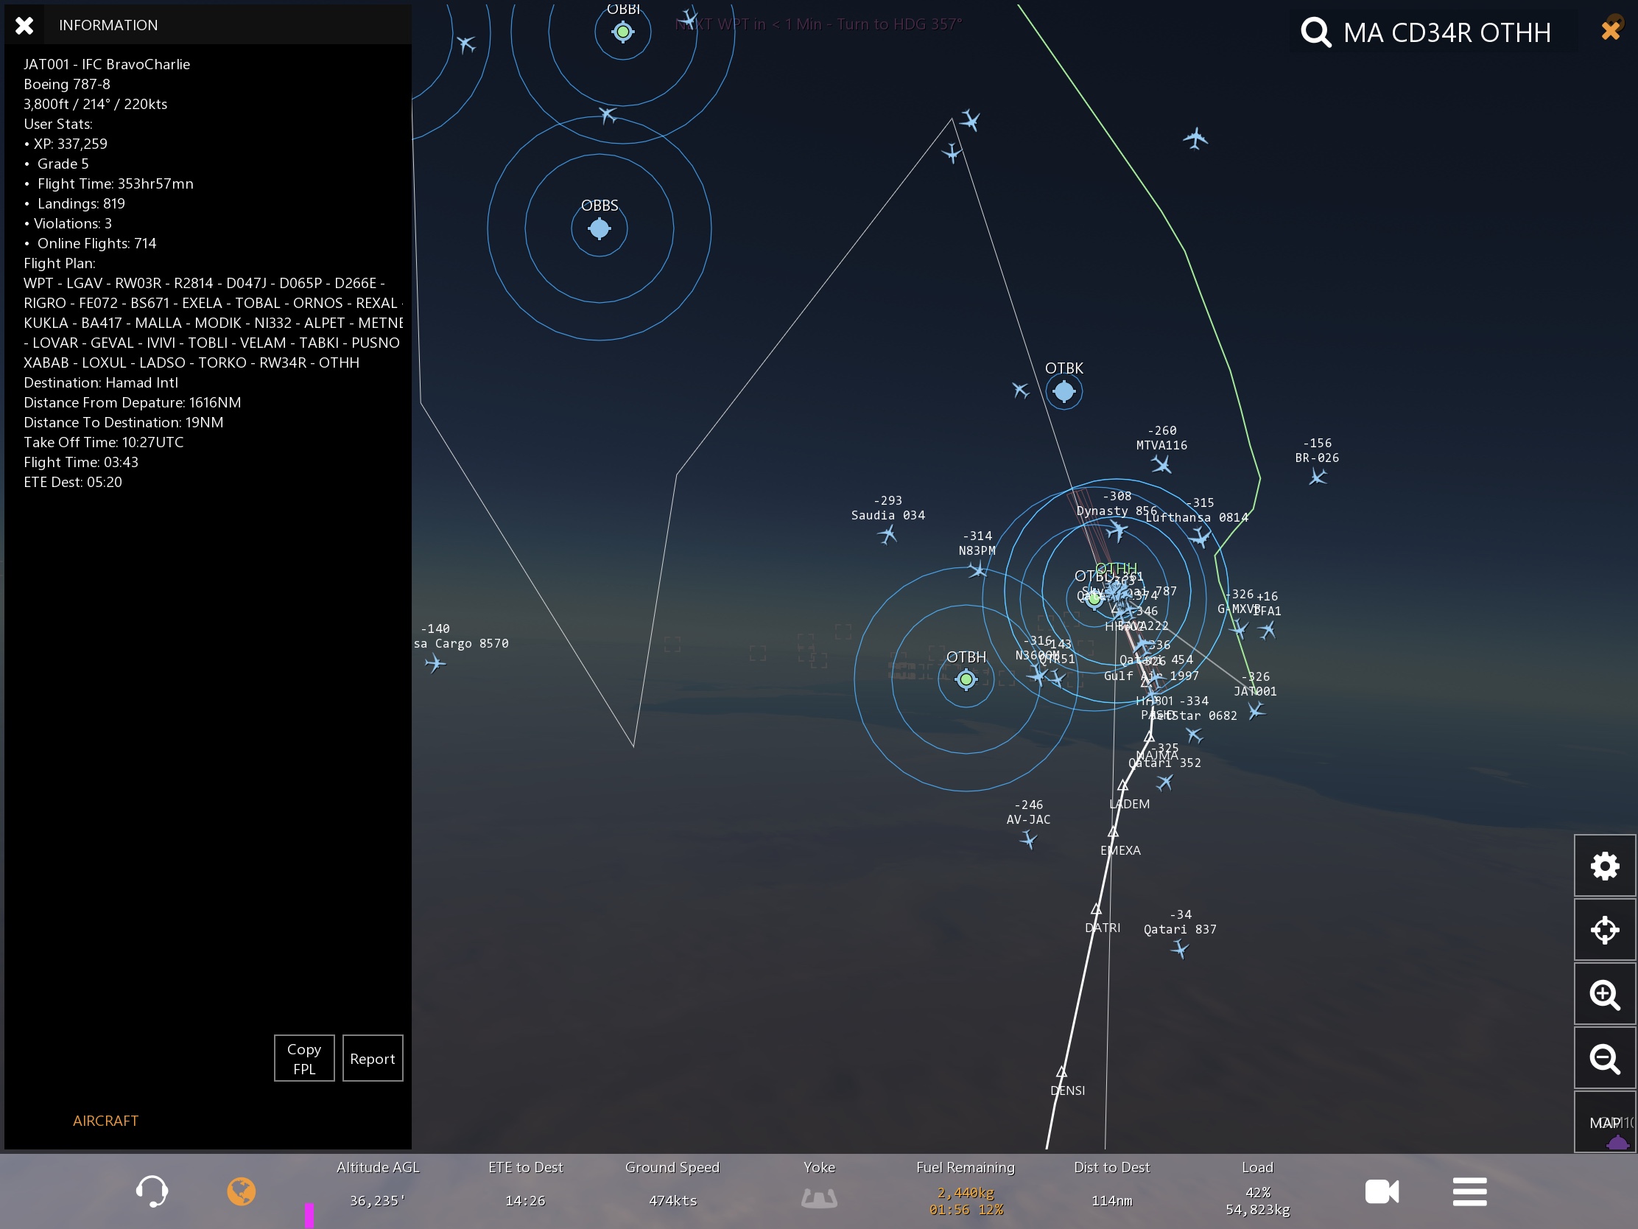The width and height of the screenshot is (1638, 1229).
Task: Select the OBBS airport marker
Action: 599,229
